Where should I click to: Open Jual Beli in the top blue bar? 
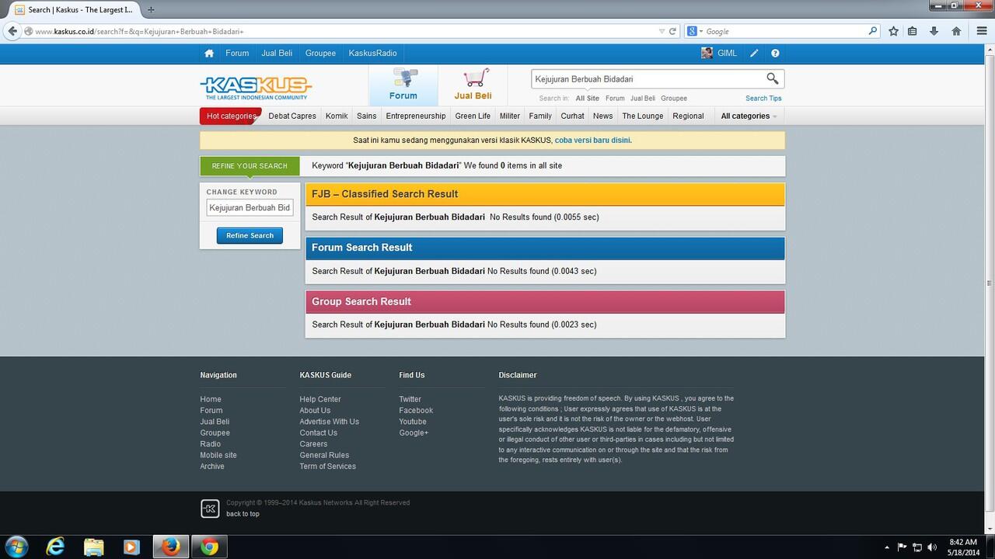277,54
